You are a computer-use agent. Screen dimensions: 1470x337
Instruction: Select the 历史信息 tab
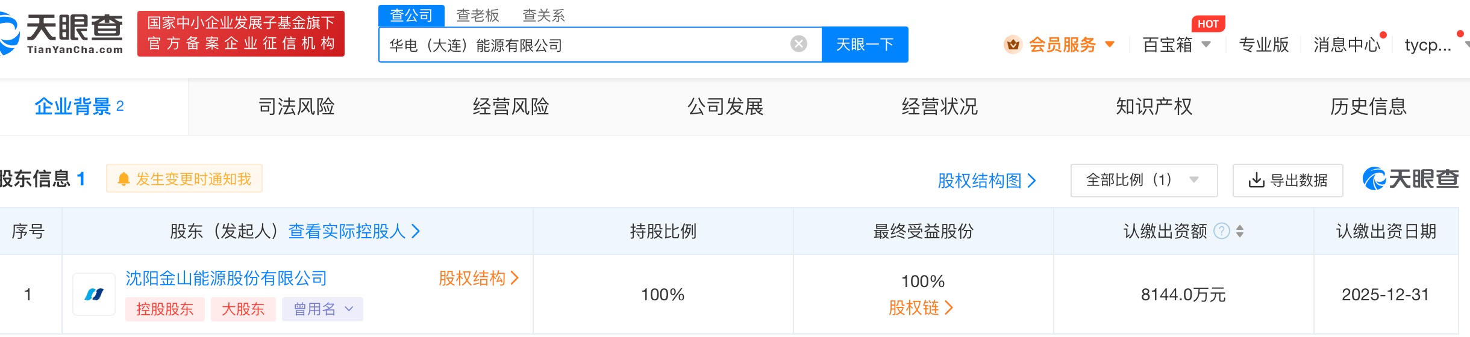point(1369,107)
